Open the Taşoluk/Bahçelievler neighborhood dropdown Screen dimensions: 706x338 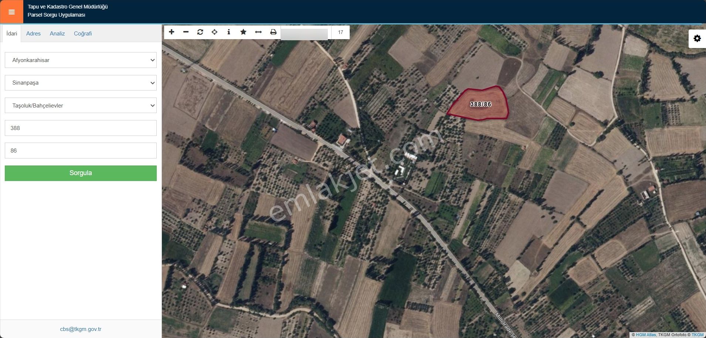click(x=80, y=105)
